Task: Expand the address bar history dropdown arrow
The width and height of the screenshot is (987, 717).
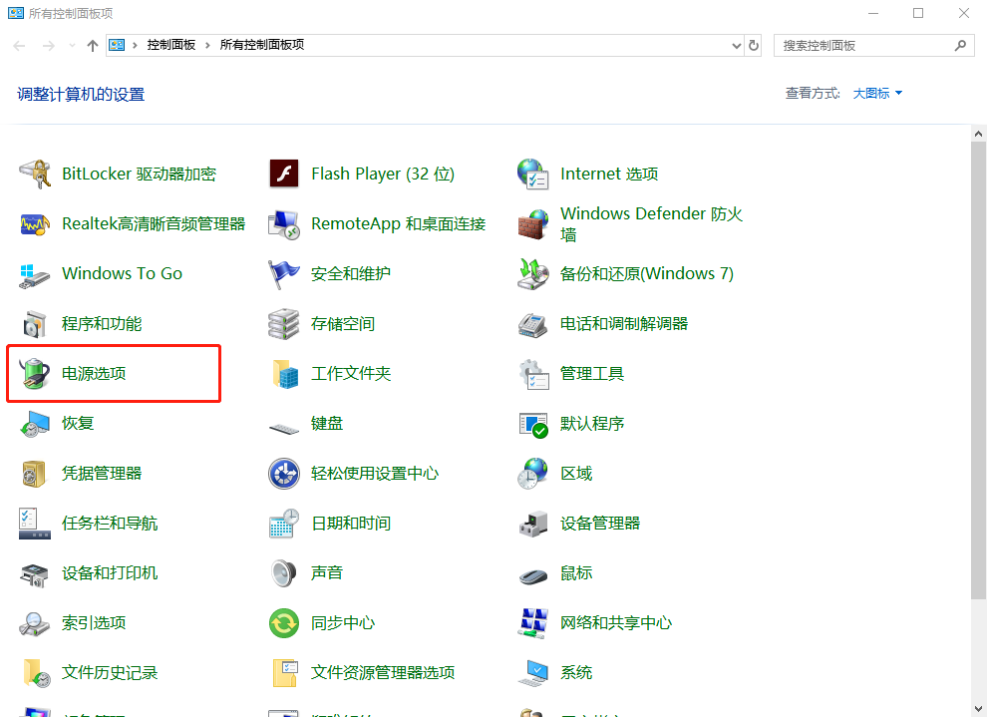Action: (736, 45)
